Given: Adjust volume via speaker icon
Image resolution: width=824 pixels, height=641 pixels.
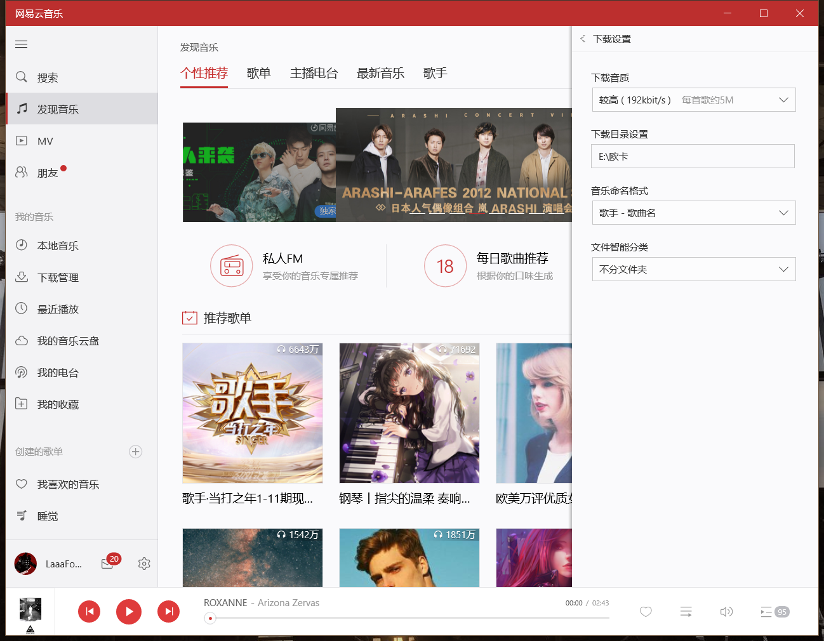Looking at the screenshot, I should pyautogui.click(x=726, y=612).
